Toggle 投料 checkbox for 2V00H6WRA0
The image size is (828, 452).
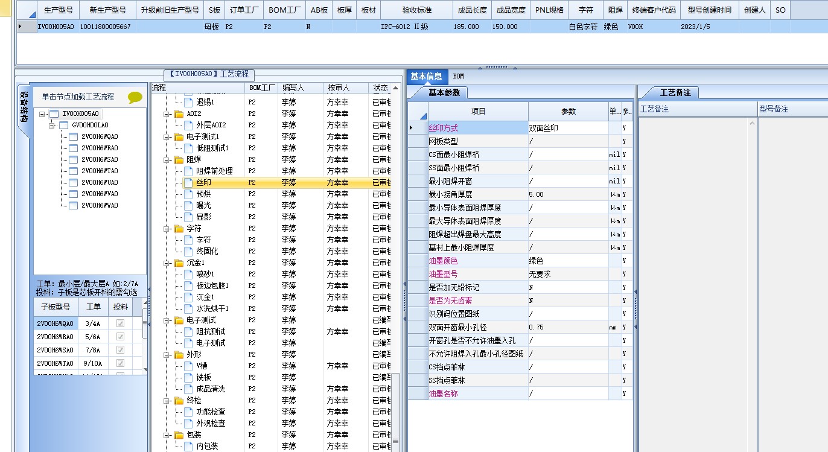(x=121, y=337)
